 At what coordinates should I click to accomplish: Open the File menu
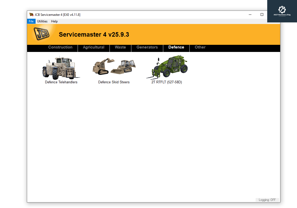pyautogui.click(x=31, y=21)
